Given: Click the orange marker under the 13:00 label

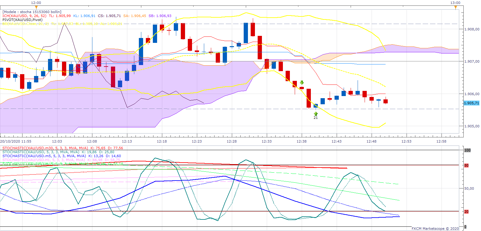Looking at the screenshot, I should point(455,7).
